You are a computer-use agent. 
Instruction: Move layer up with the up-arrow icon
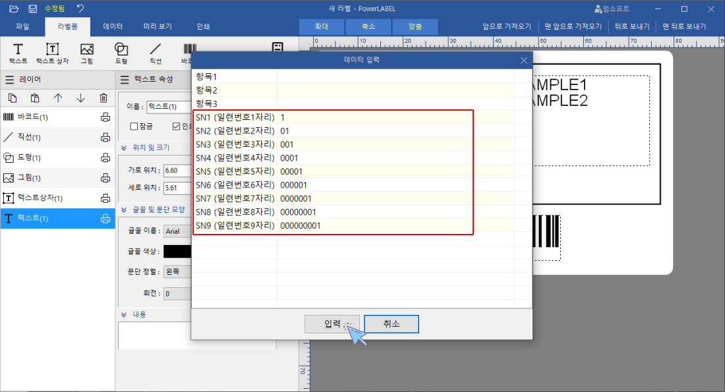pyautogui.click(x=58, y=98)
